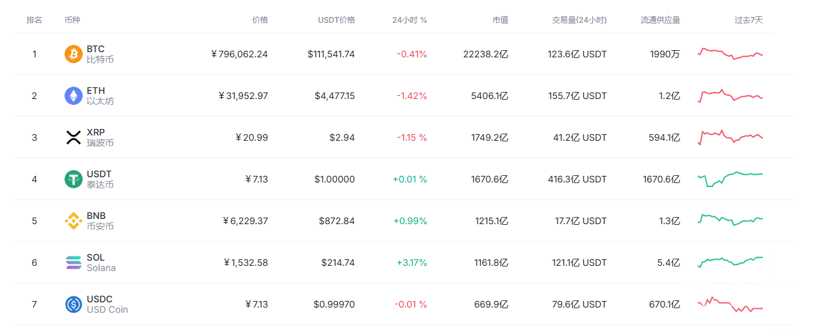Sort table by 市值 column header
Image resolution: width=815 pixels, height=331 pixels.
click(500, 20)
